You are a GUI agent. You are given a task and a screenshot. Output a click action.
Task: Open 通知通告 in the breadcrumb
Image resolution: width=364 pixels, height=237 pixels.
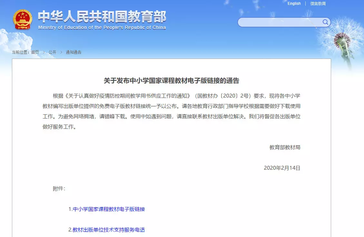(x=74, y=52)
